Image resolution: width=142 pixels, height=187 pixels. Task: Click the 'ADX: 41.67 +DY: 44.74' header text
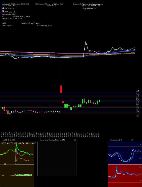13,143
